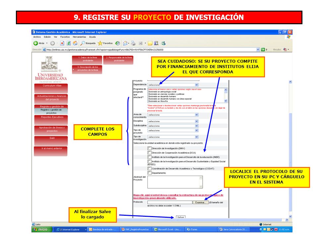This screenshot has width=318, height=239.
Task: Click the Examinar file browse button
Action: point(201,202)
